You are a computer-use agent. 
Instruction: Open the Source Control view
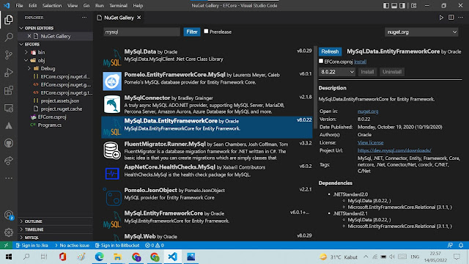coord(9,55)
